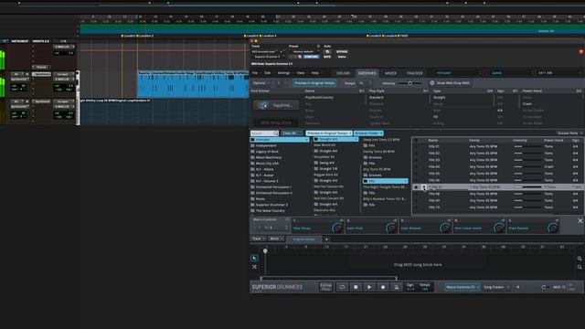The height and width of the screenshot is (329, 585).
Task: Open the plugin Preset factory default dropdown
Action: click(304, 52)
